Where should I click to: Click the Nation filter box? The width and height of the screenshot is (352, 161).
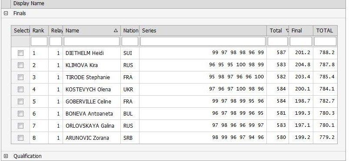pyautogui.click(x=130, y=42)
